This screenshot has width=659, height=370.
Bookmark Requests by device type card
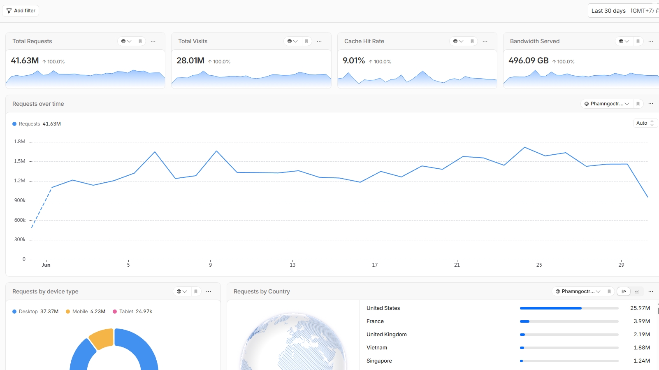(x=196, y=291)
